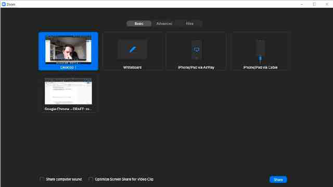Minimize the Zoom share window

302,4
